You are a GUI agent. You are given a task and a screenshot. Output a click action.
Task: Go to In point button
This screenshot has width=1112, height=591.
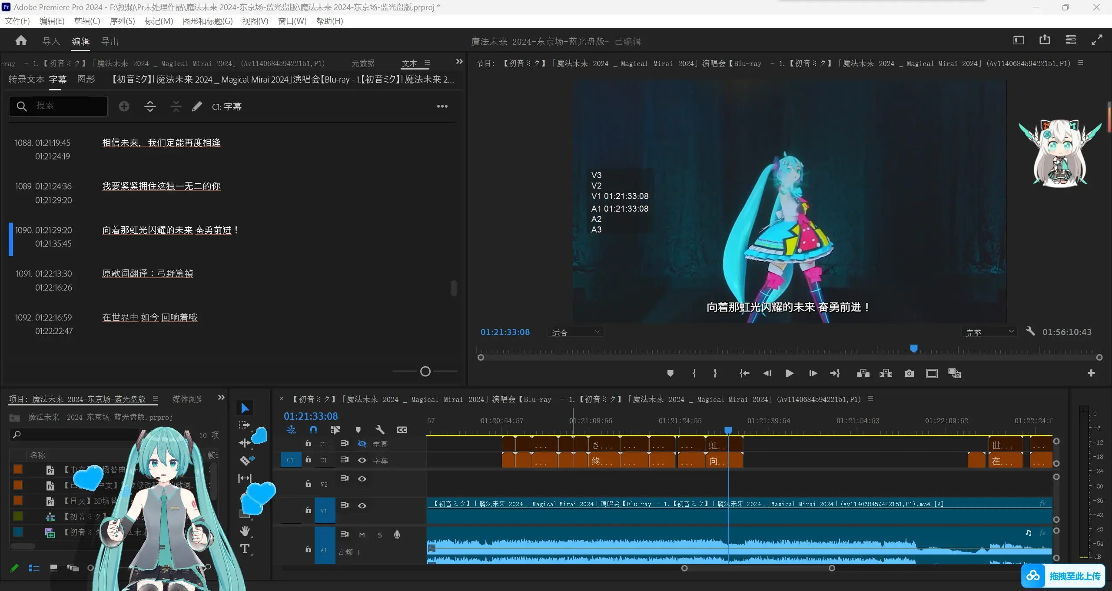744,373
